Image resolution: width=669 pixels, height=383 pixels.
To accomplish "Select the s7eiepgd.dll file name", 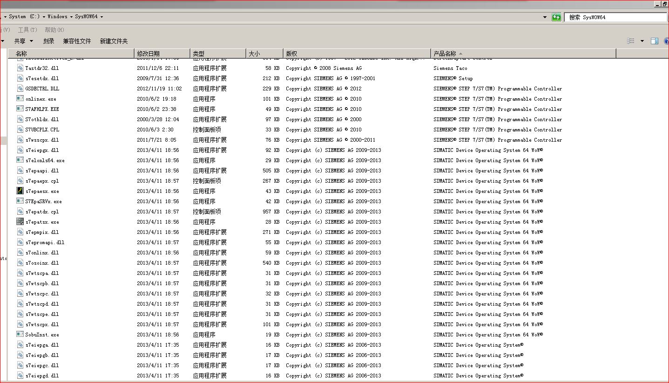I will coord(42,376).
